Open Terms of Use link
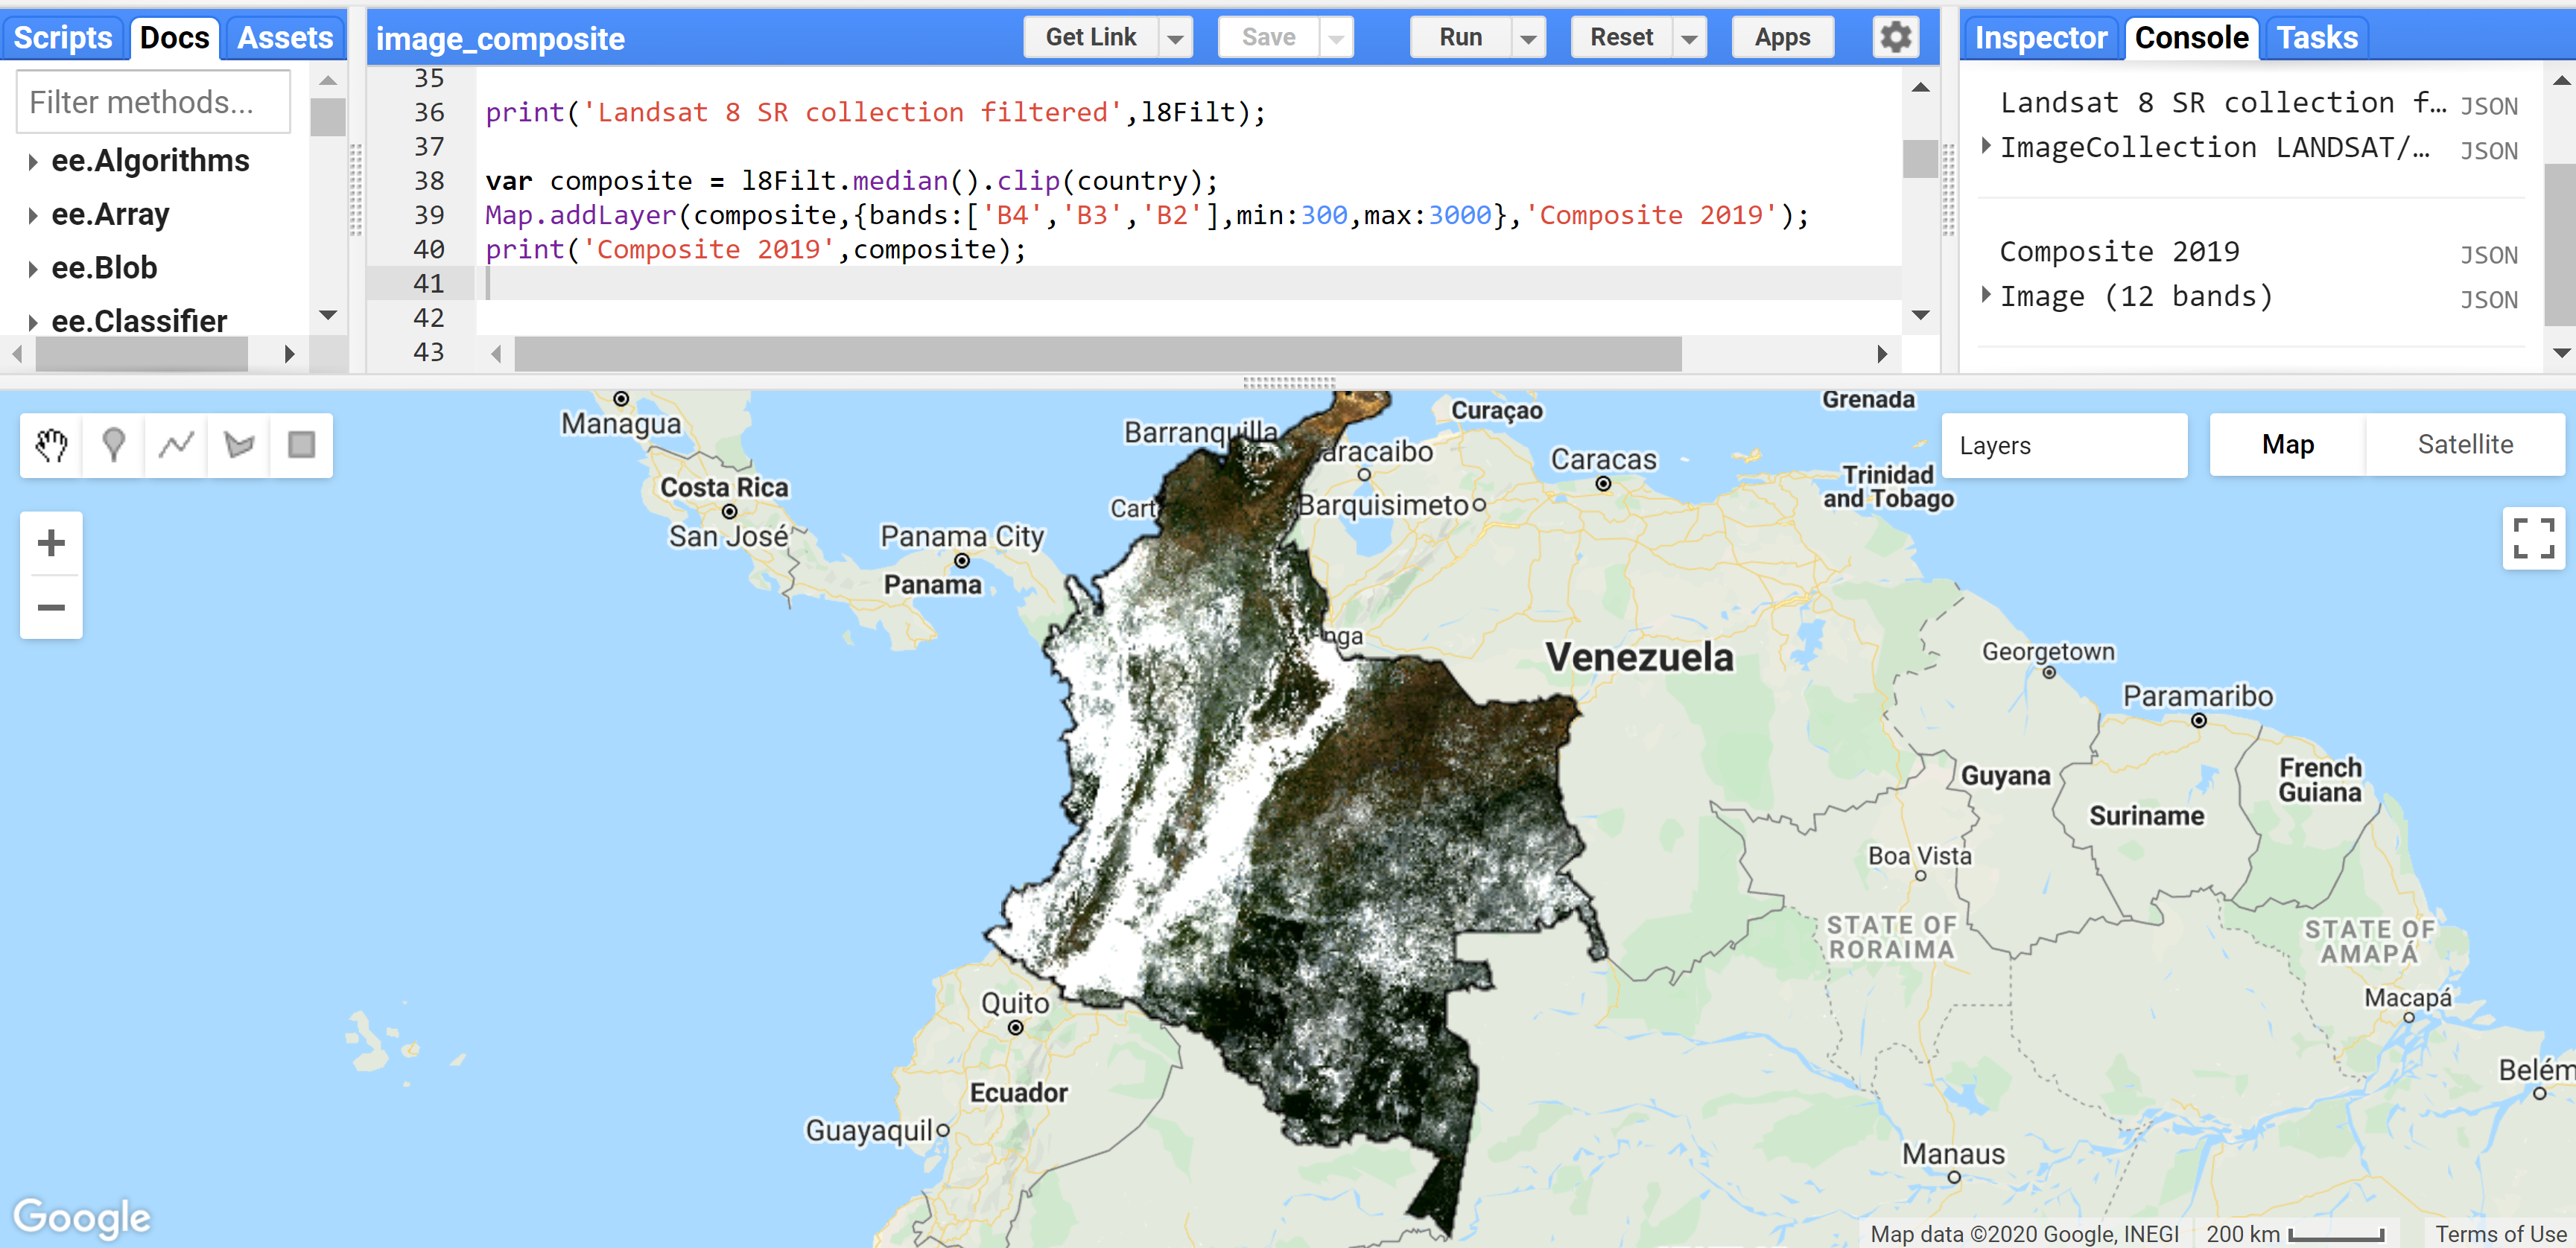This screenshot has height=1248, width=2576. click(x=2500, y=1234)
